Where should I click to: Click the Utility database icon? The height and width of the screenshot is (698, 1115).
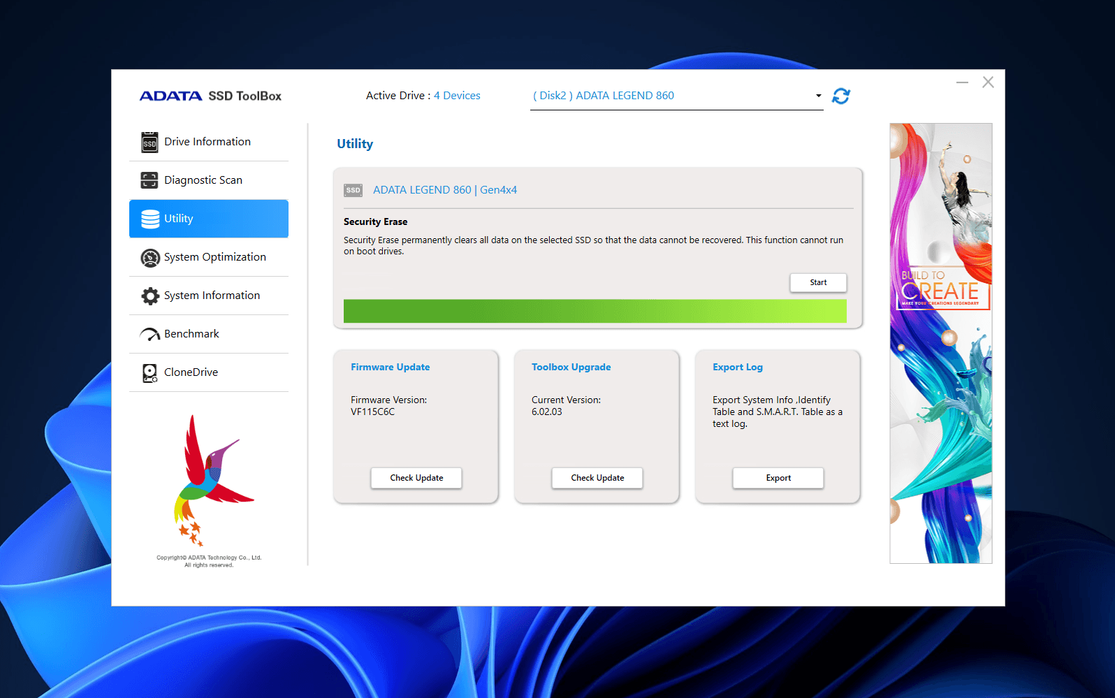(x=150, y=219)
